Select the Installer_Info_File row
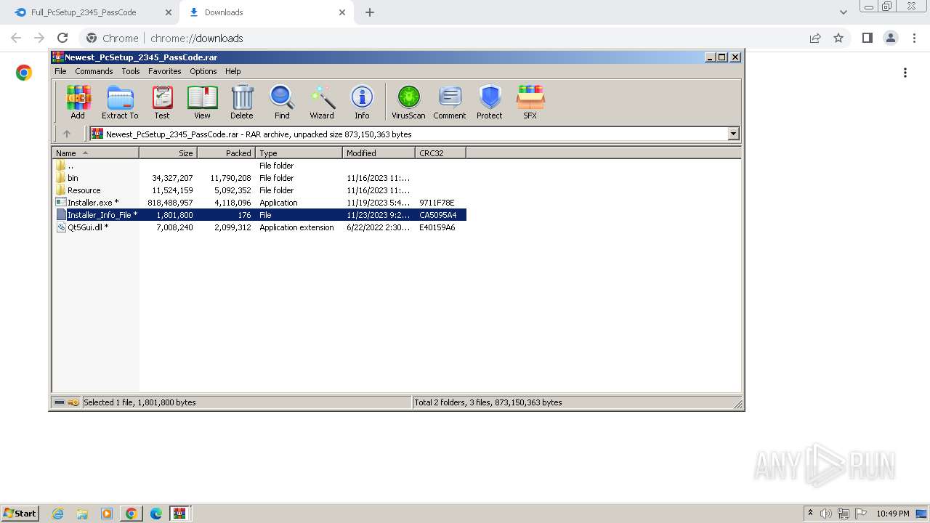Image resolution: width=930 pixels, height=523 pixels. point(259,215)
